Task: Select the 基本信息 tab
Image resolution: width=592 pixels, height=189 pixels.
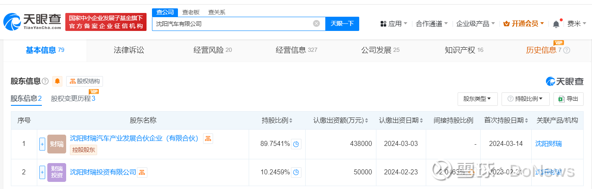Action: [45, 50]
